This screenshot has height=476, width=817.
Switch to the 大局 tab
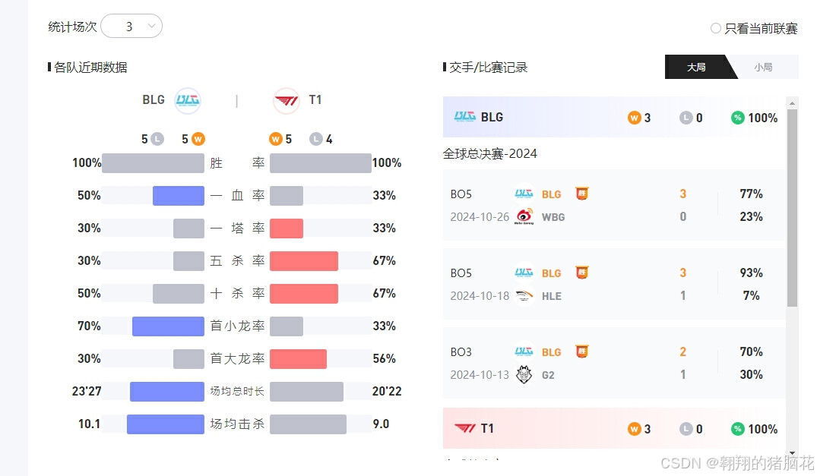tap(696, 67)
